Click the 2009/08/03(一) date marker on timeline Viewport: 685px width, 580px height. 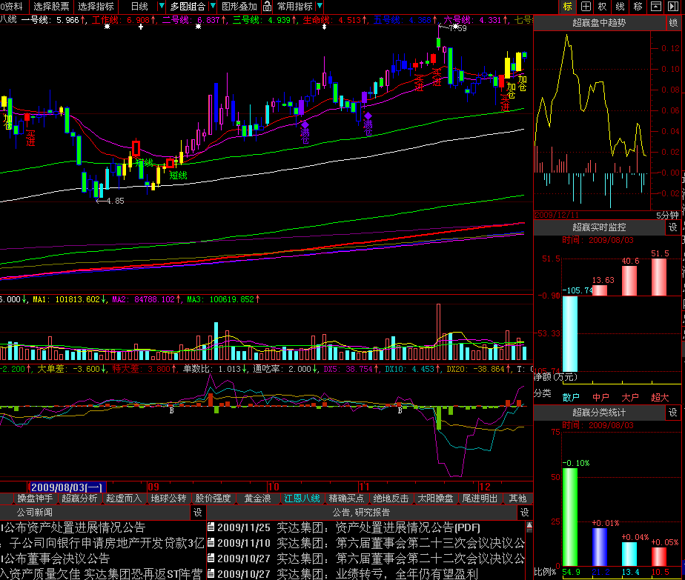click(x=67, y=487)
